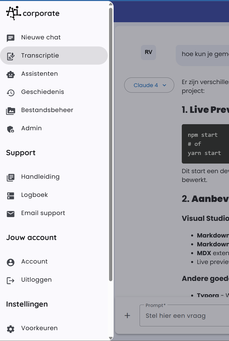
Task: Open the Handleiding menu item
Action: pos(40,177)
